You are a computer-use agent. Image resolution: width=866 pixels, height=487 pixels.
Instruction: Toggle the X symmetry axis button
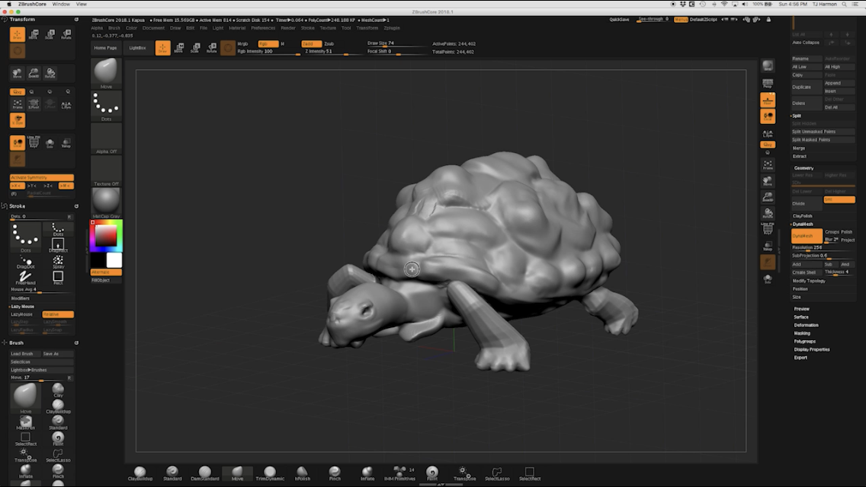point(17,186)
